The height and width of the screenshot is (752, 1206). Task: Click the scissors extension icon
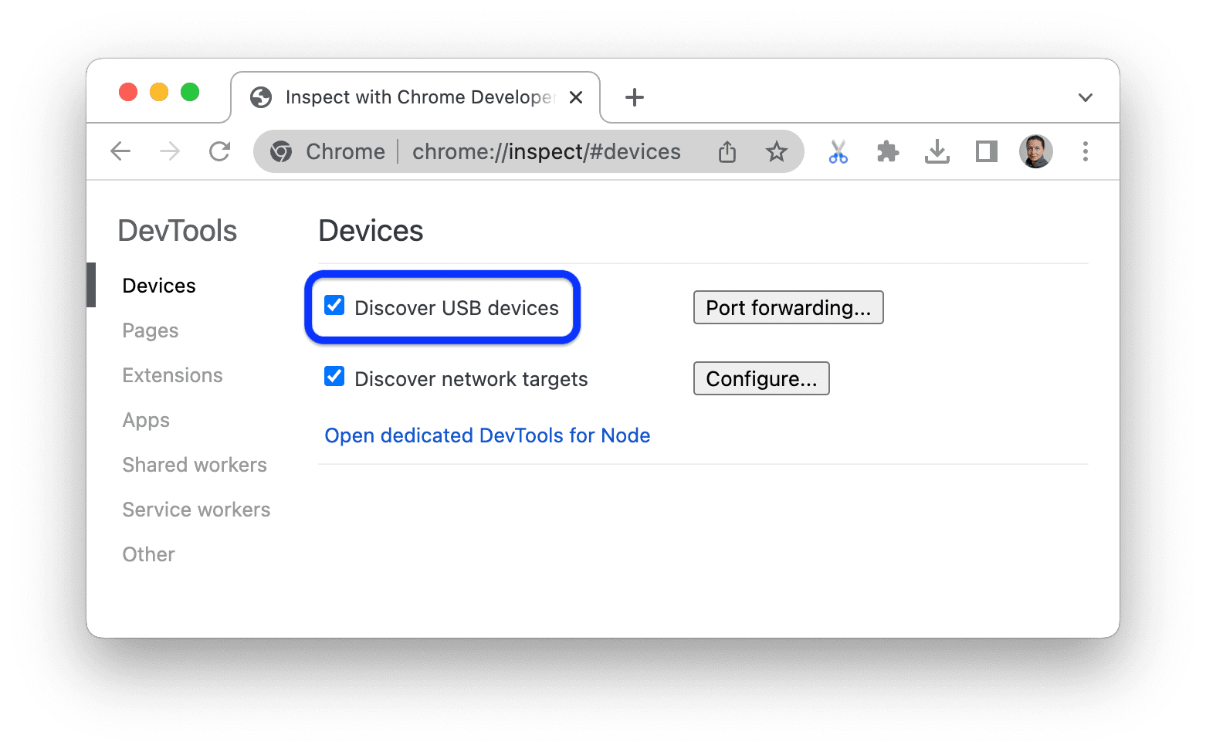point(838,151)
